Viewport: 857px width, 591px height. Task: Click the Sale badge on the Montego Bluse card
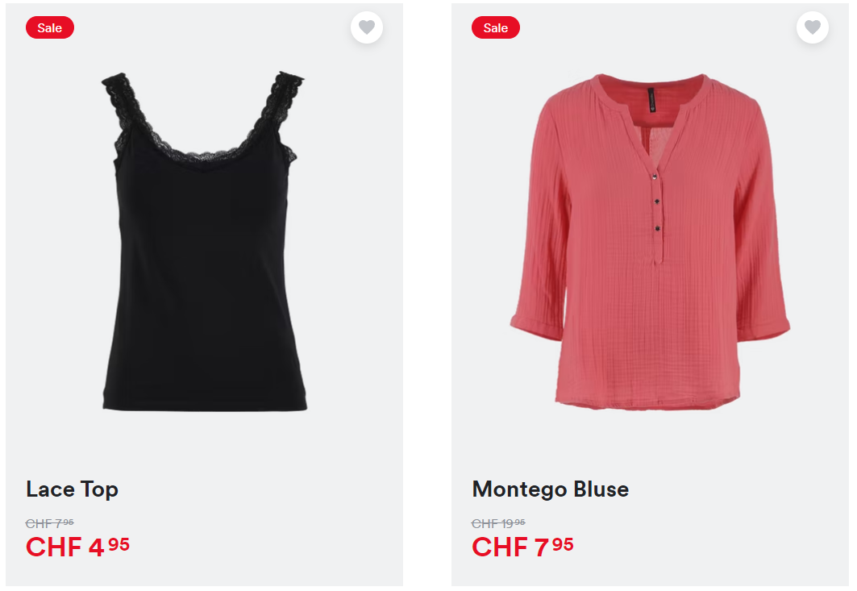pyautogui.click(x=496, y=28)
